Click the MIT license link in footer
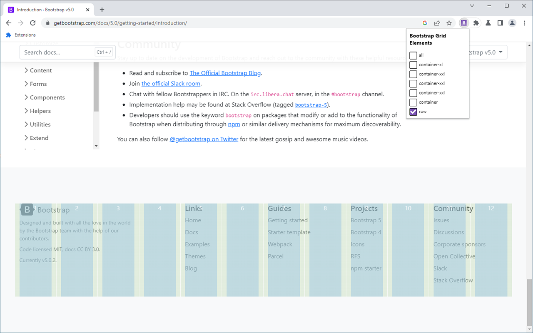 click(x=58, y=249)
